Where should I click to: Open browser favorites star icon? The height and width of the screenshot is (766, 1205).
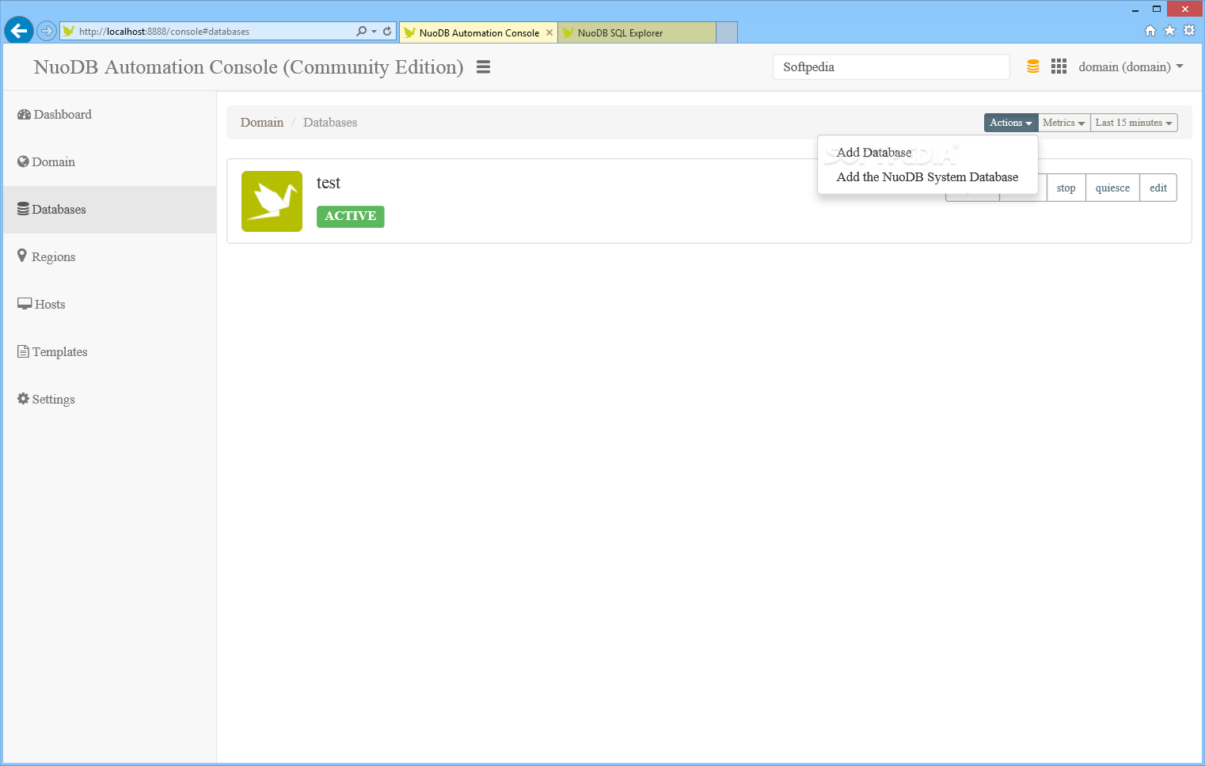[1169, 31]
